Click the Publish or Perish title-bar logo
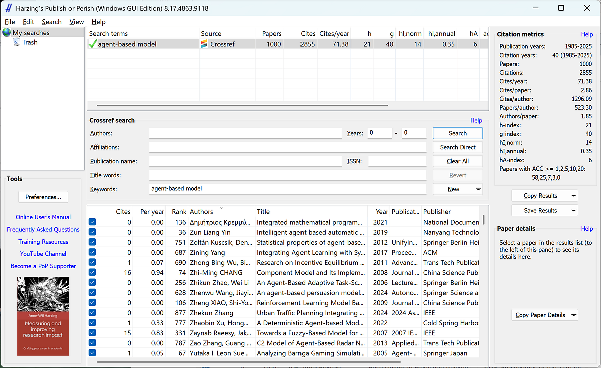The width and height of the screenshot is (601, 368). coord(8,8)
